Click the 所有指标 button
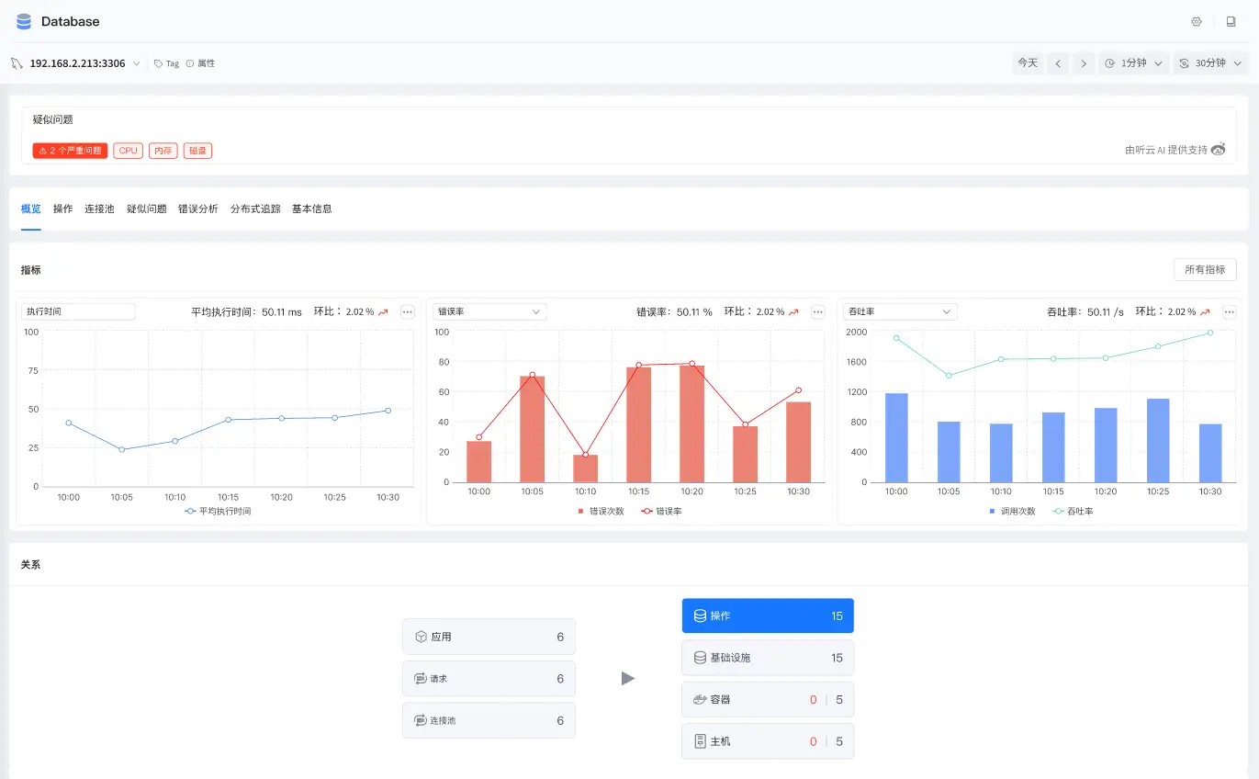This screenshot has width=1259, height=779. 1204,269
